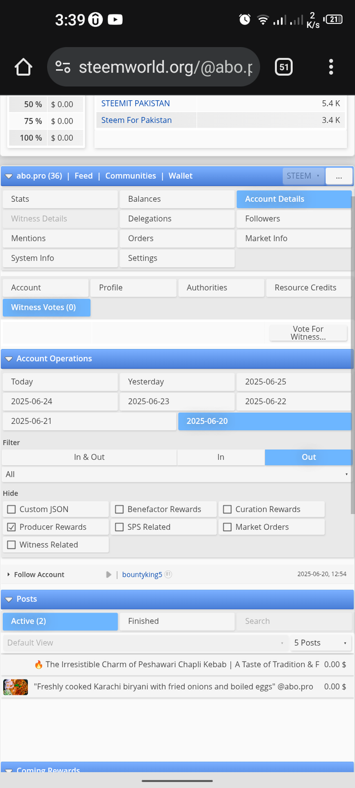Viewport: 355px width, 788px height.
Task: Tap the Wi-Fi status icon
Action: (x=263, y=20)
